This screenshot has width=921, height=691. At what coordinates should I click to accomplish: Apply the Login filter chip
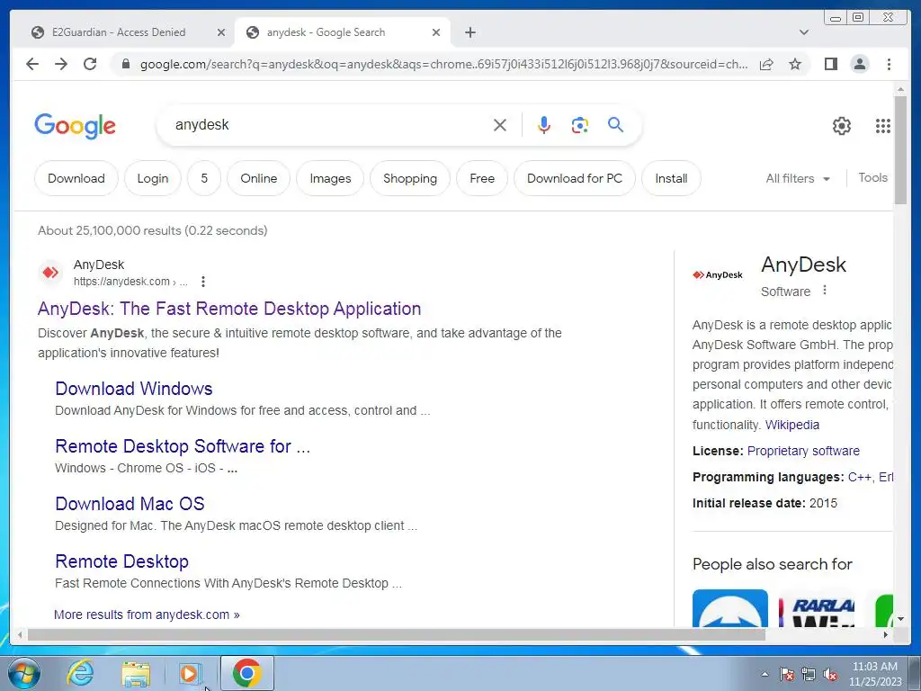coord(153,178)
